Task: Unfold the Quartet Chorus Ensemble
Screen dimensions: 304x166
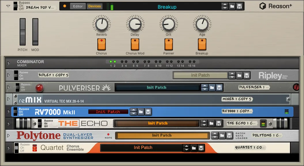Action: pos(8,148)
